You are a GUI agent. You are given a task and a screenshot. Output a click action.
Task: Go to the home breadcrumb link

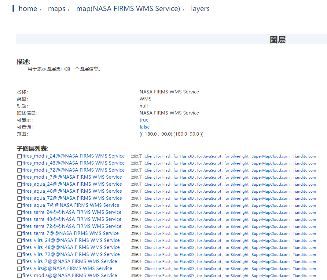(x=28, y=9)
